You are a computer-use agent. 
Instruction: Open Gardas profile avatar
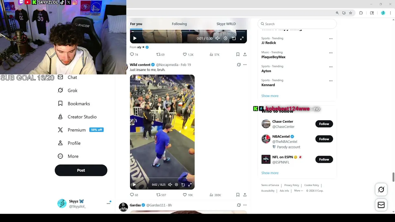pos(123,207)
